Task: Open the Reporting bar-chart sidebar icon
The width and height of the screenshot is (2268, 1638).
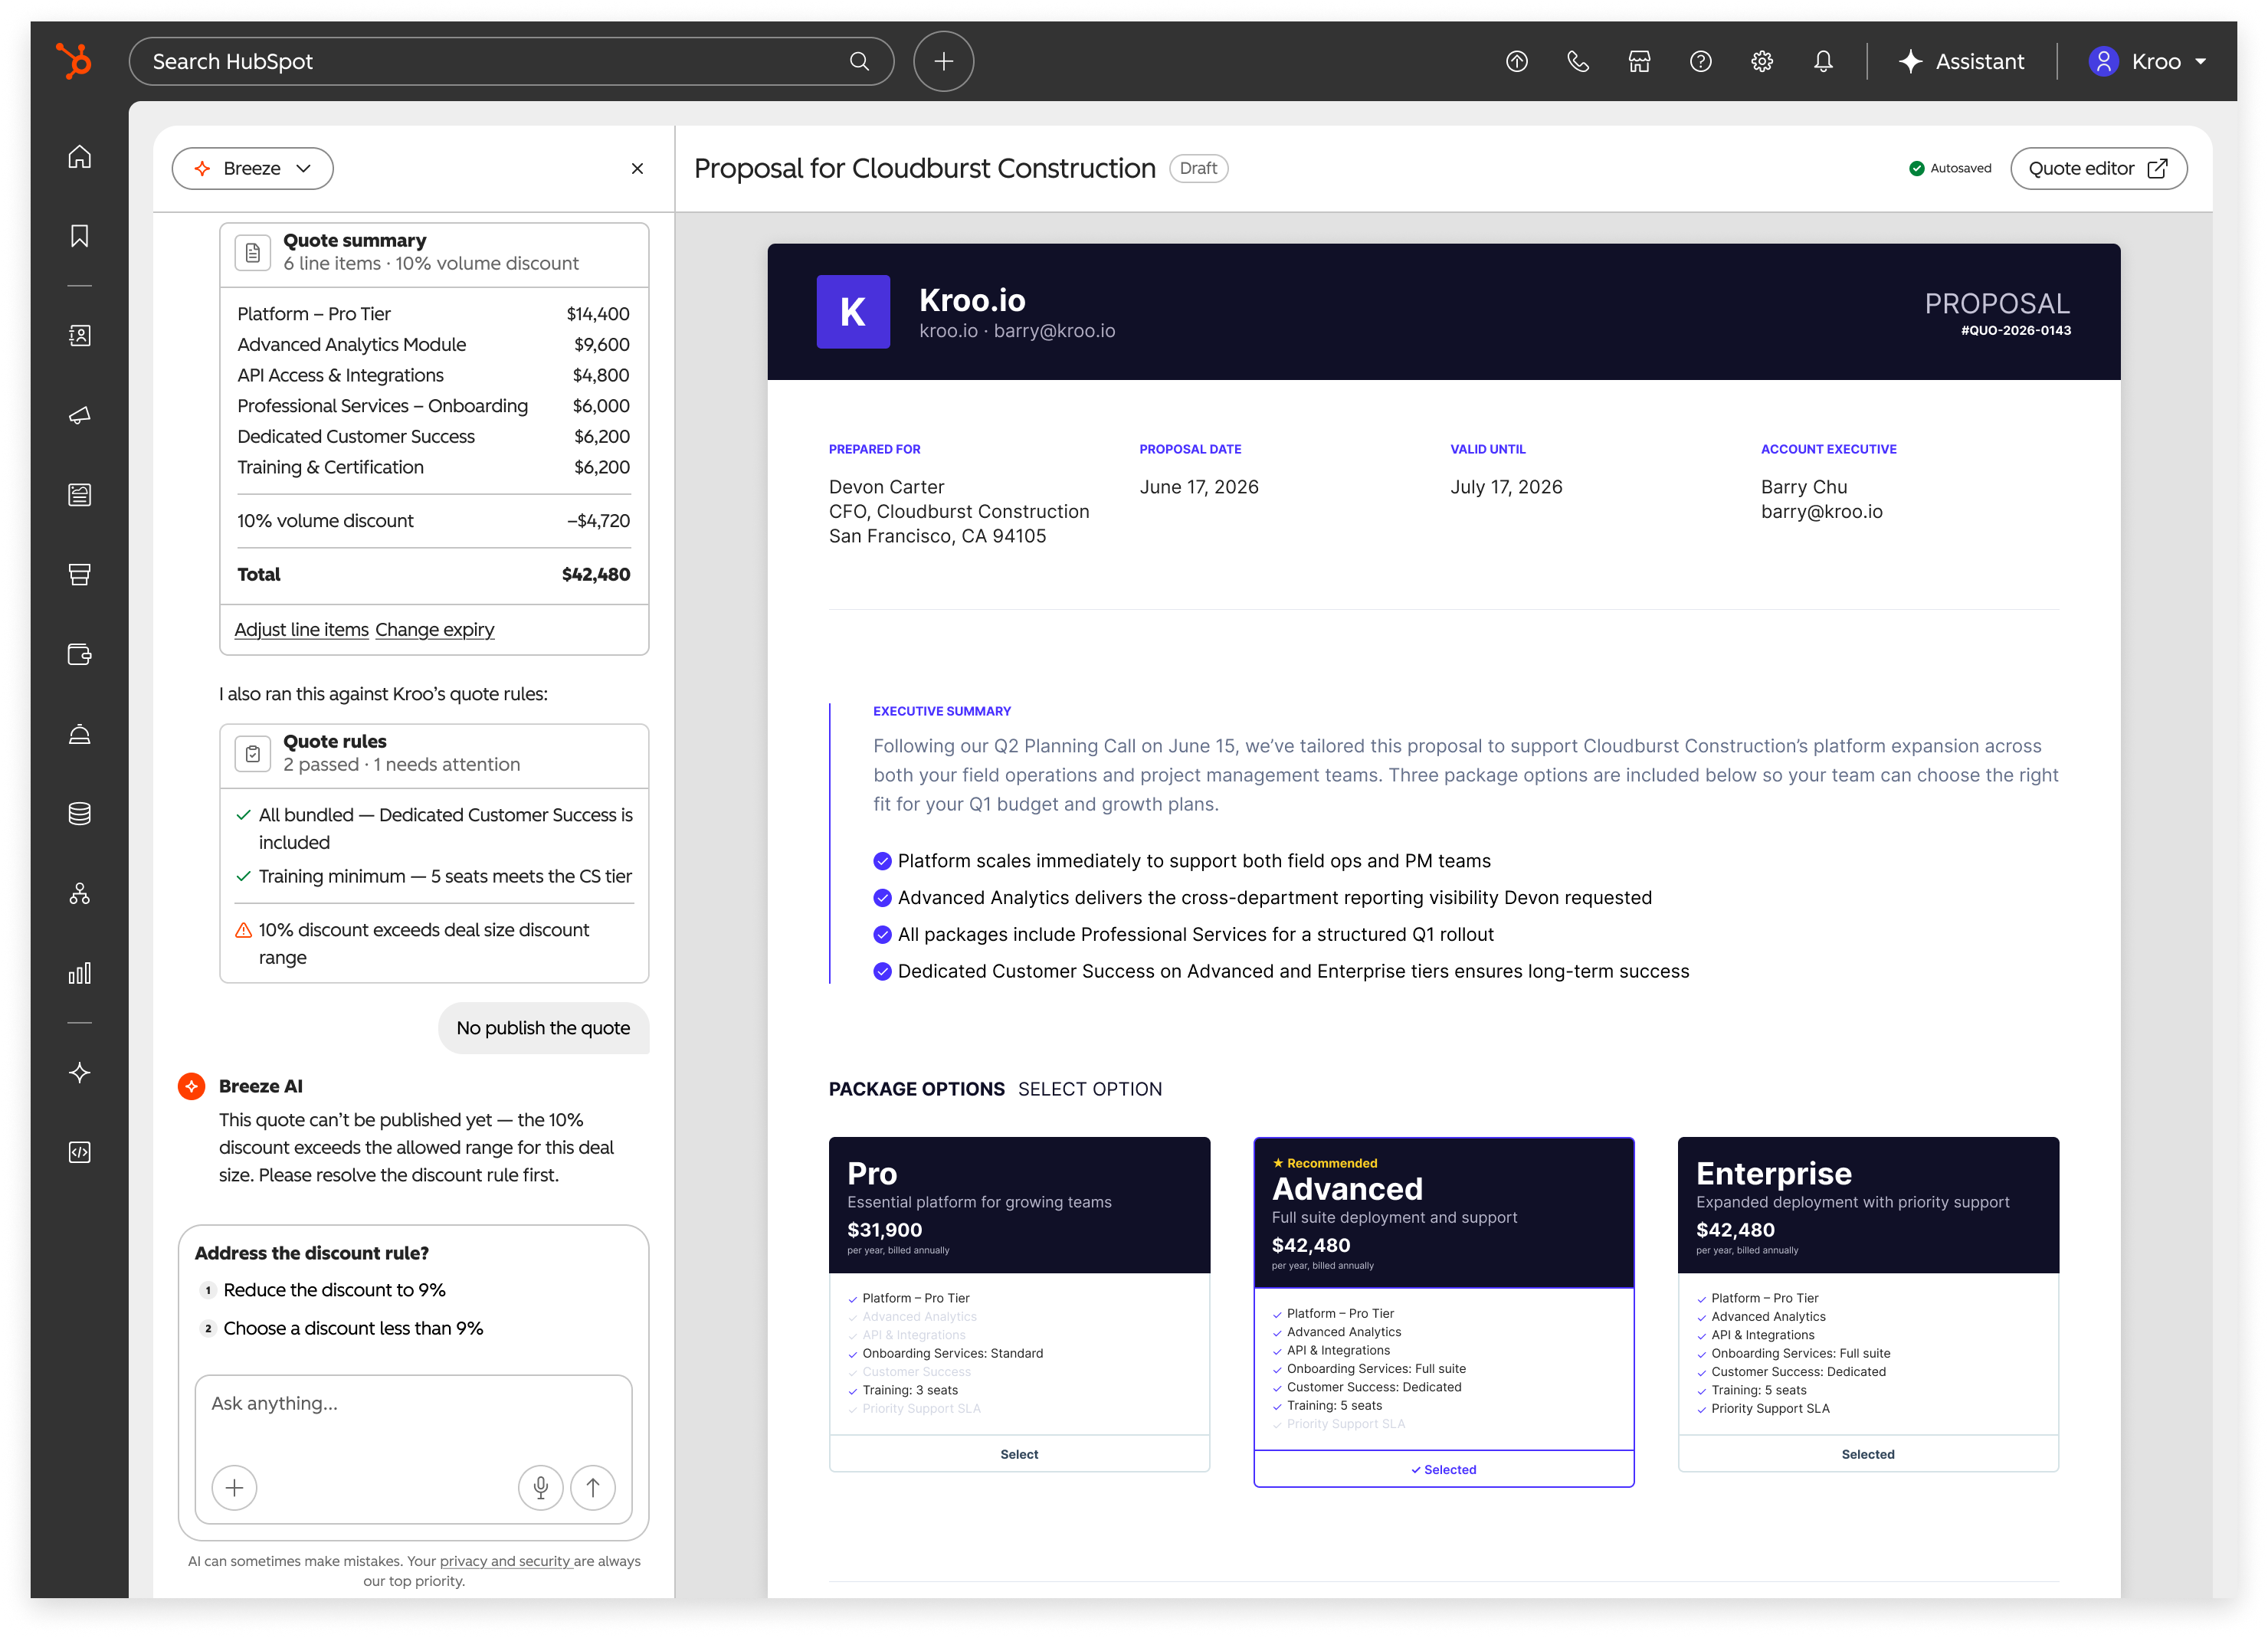Action: pyautogui.click(x=80, y=973)
